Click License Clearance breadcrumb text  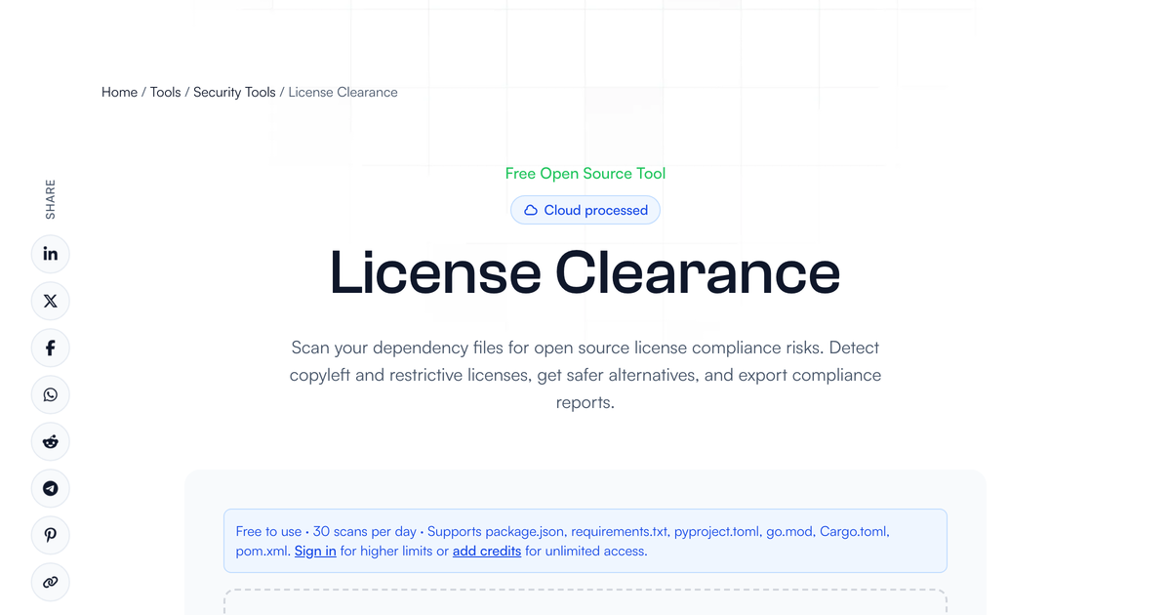pos(343,92)
